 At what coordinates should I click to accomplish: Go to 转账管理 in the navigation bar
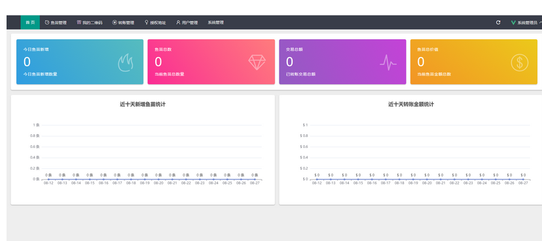(x=123, y=23)
